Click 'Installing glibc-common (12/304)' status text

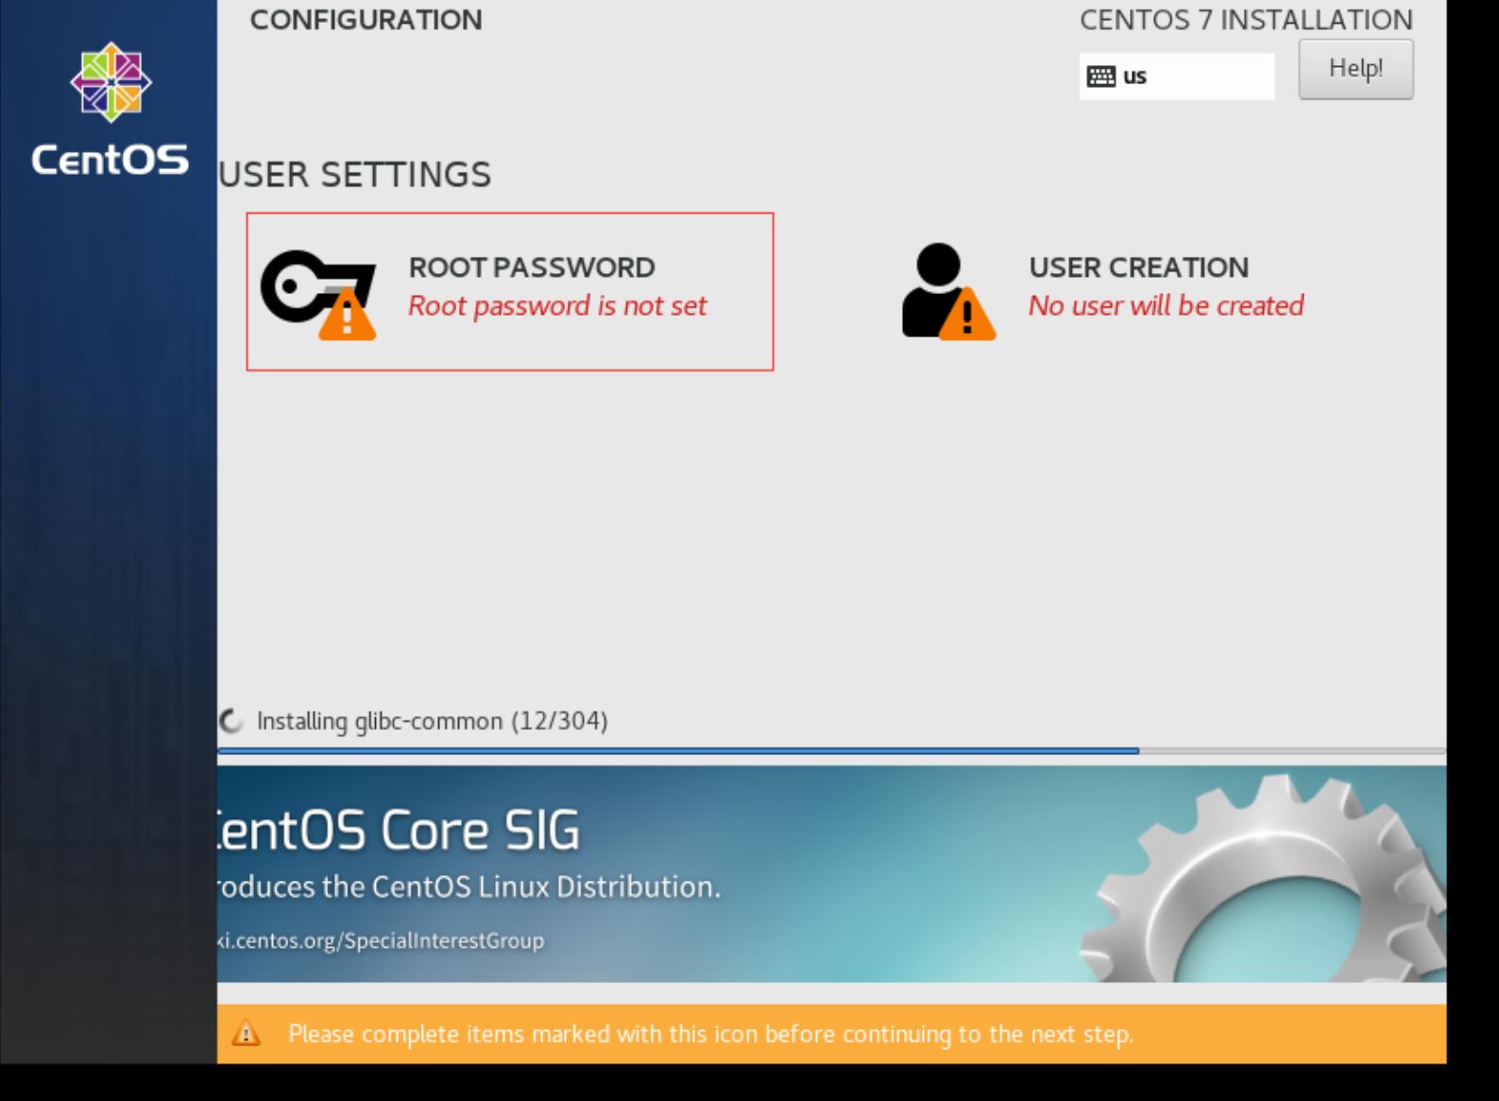(x=433, y=721)
